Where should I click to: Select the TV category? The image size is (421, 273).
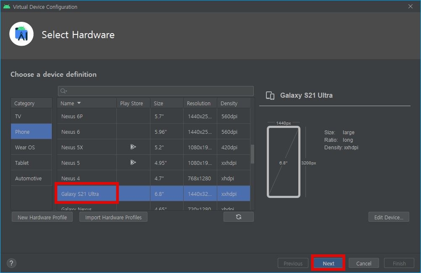pos(32,116)
